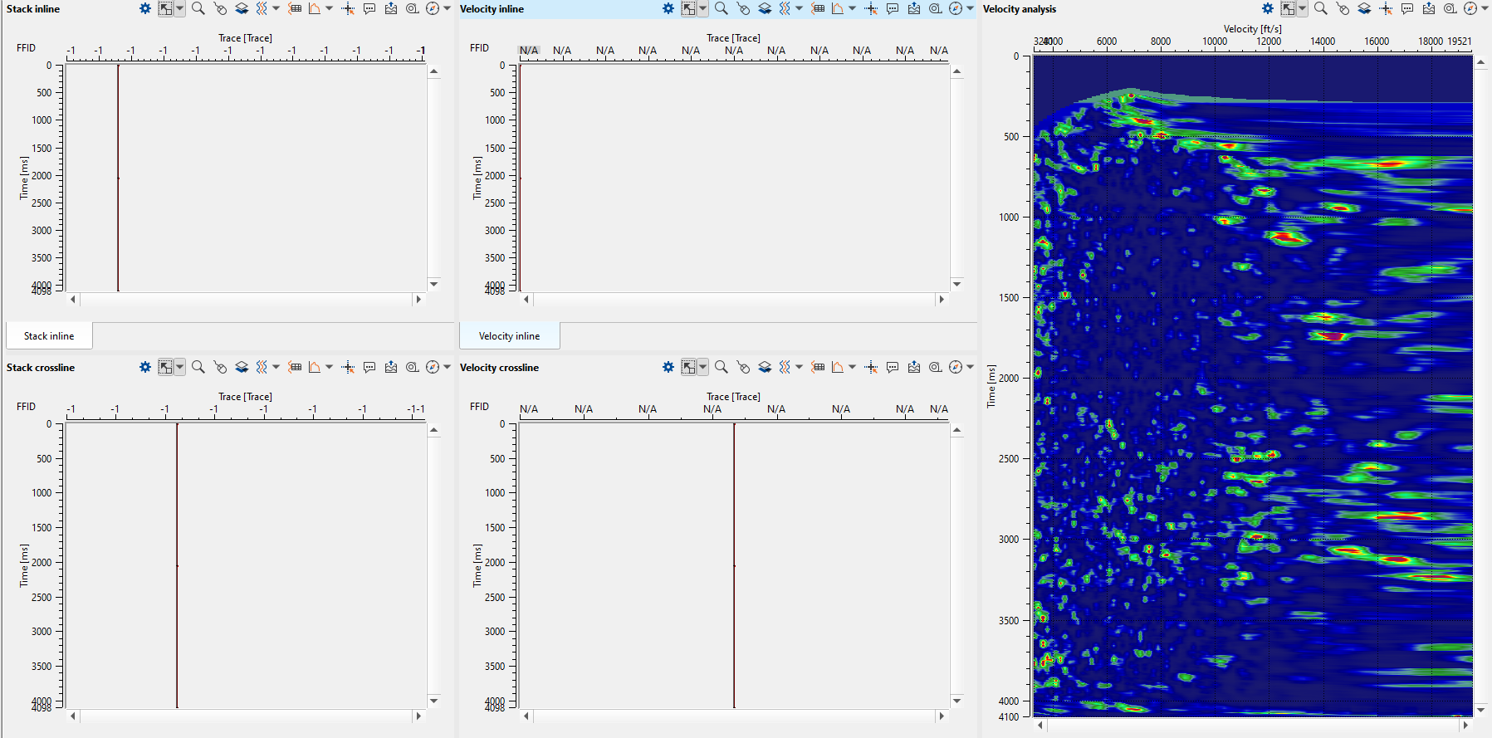Open histogram curve dropdown in Stack crossline toolbar

[x=330, y=368]
